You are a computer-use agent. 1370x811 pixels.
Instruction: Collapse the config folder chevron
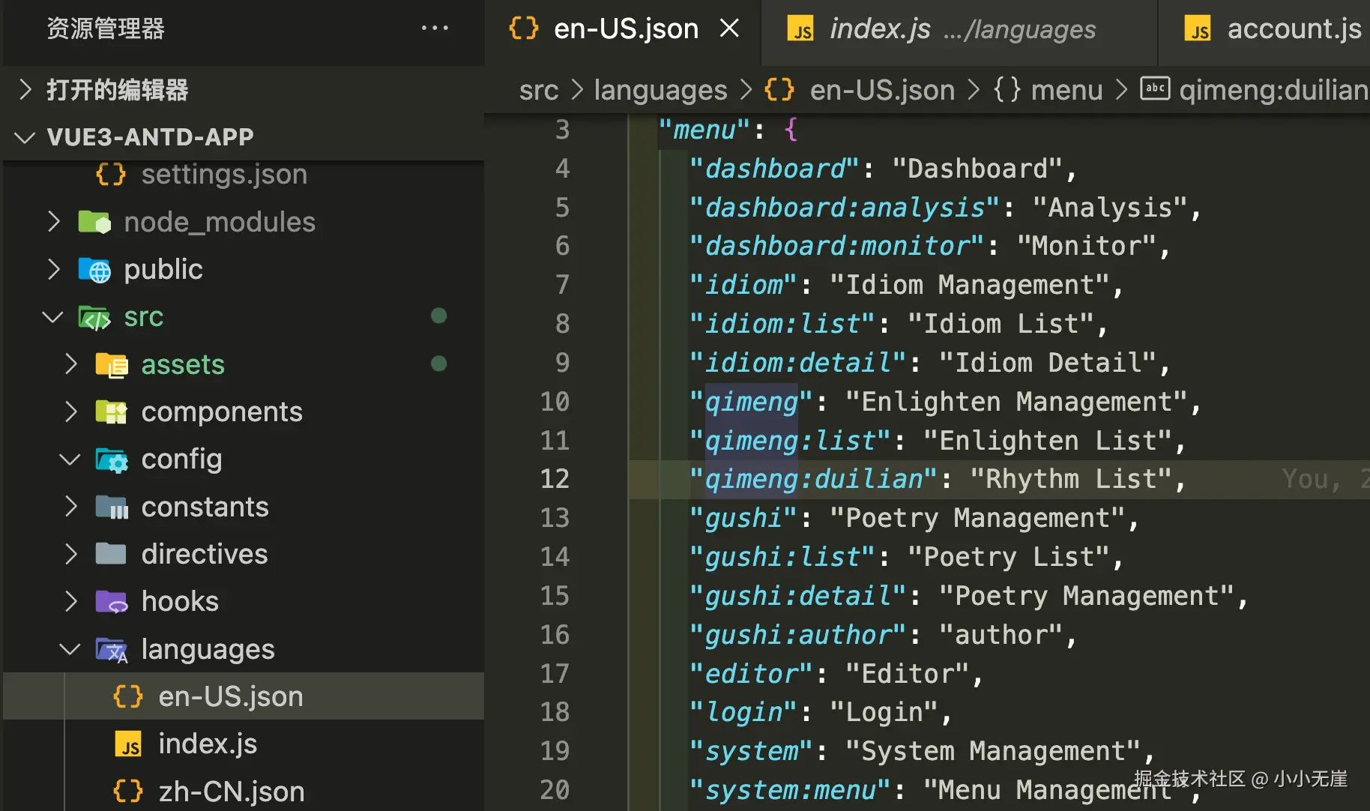tap(70, 459)
